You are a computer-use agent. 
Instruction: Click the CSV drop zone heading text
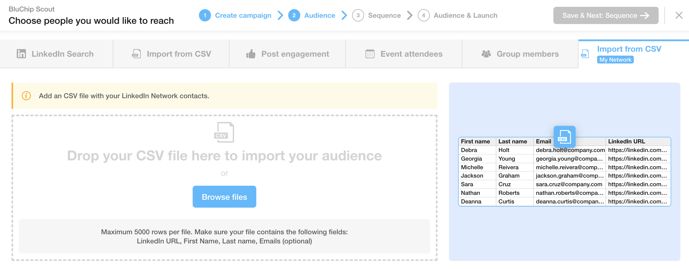[x=224, y=156]
